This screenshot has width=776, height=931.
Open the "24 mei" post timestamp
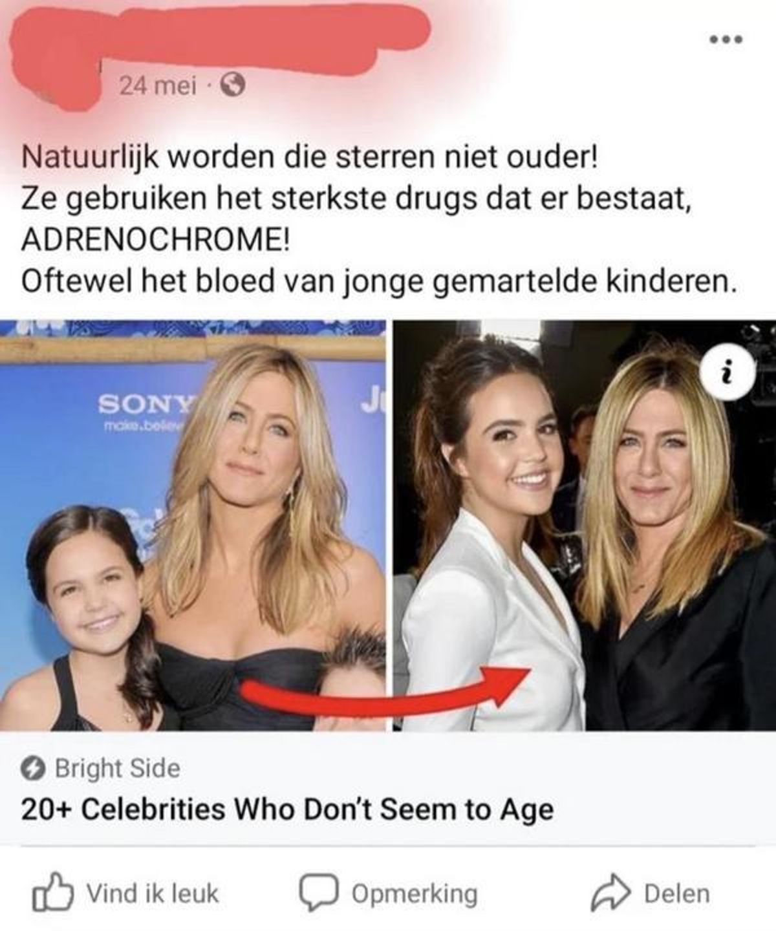tap(156, 86)
